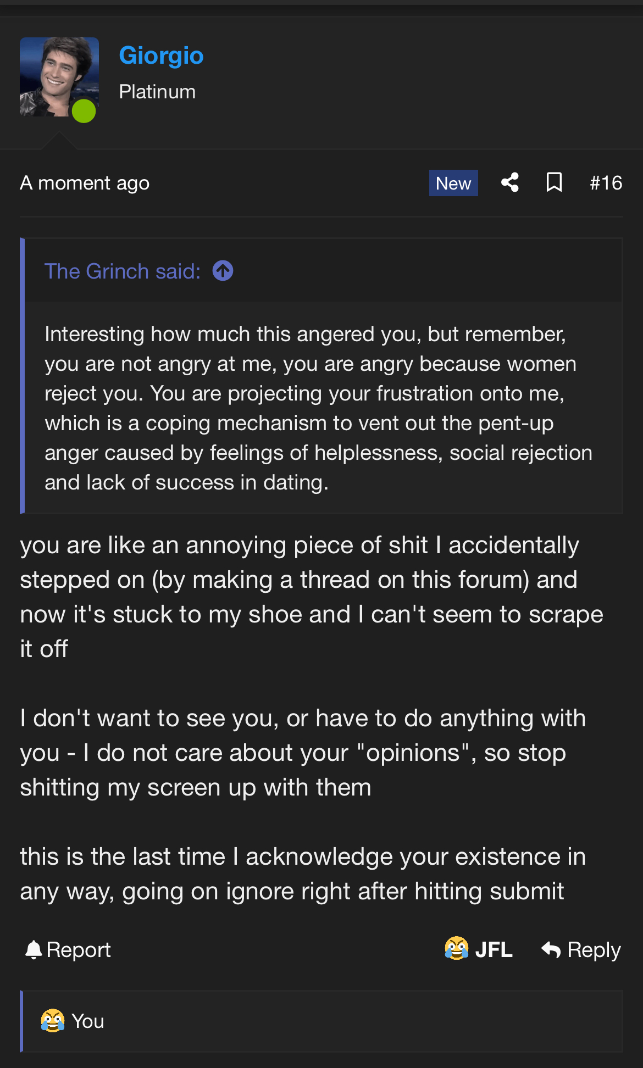This screenshot has width=643, height=1068.
Task: Click the "A moment ago" timestamp
Action: [85, 183]
